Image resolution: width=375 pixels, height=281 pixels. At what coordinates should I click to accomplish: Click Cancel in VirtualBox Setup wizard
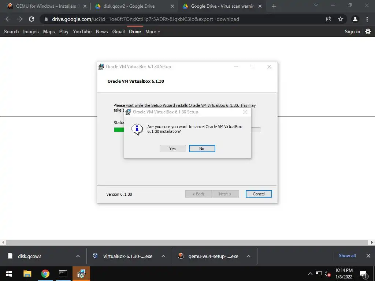[x=259, y=194]
